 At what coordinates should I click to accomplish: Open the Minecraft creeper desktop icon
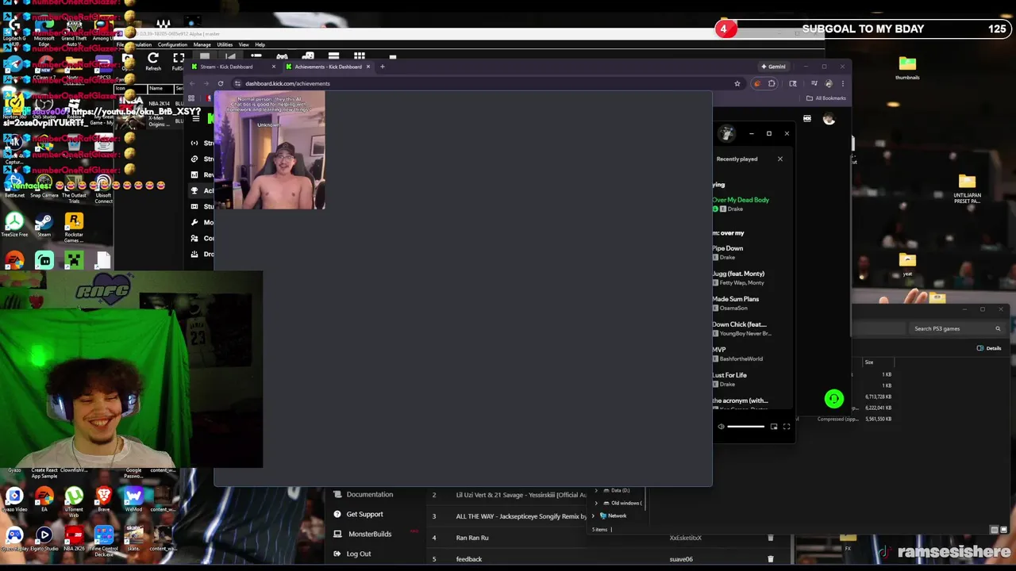pos(74,259)
